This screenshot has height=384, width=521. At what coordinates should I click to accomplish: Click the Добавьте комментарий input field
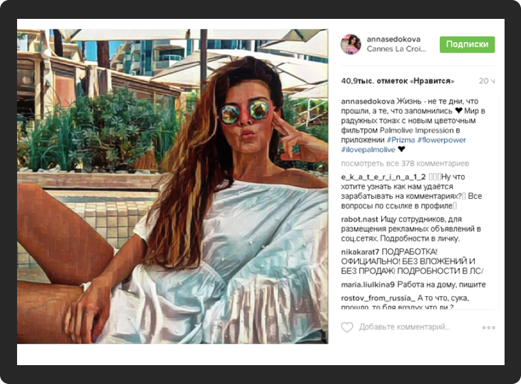click(x=405, y=327)
